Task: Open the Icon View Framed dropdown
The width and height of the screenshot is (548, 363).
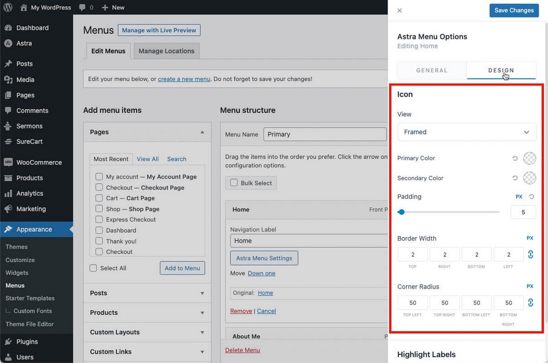Action: click(466, 132)
